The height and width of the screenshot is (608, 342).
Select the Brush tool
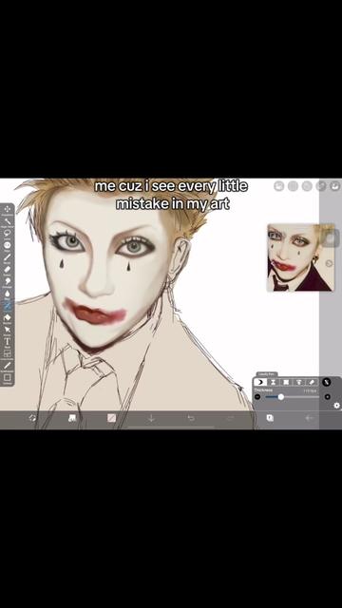(8, 257)
